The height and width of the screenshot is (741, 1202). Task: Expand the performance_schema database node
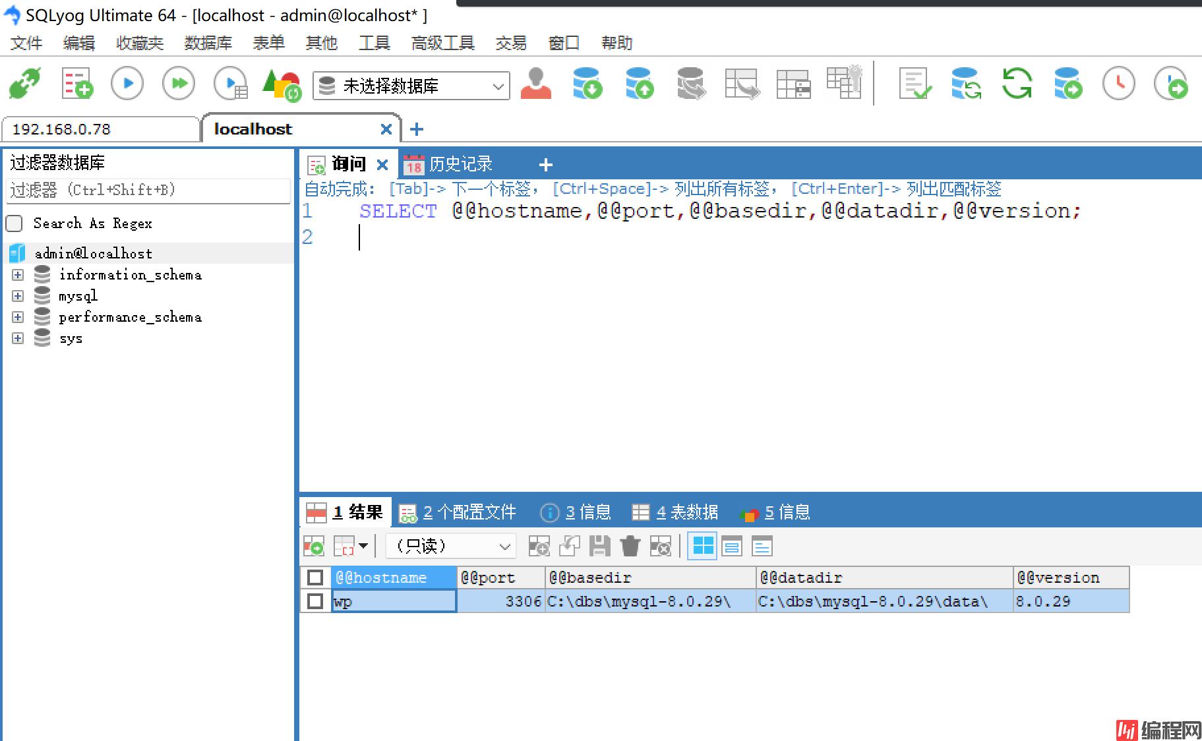click(18, 317)
